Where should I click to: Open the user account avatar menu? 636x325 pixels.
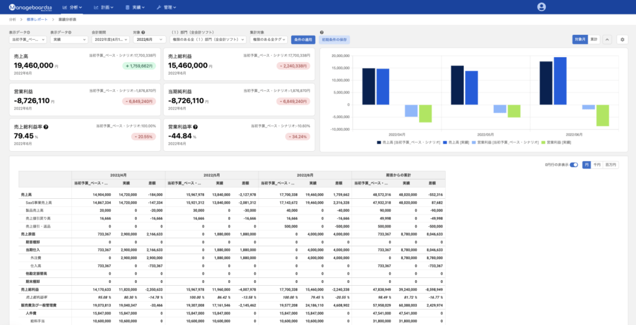click(541, 7)
